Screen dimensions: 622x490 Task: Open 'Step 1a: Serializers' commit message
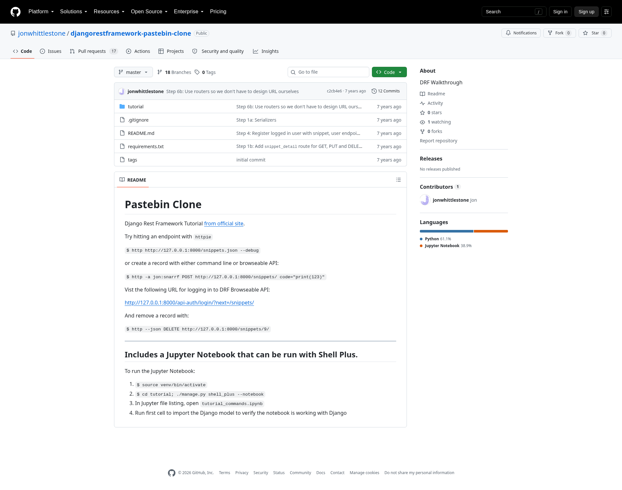(x=256, y=120)
